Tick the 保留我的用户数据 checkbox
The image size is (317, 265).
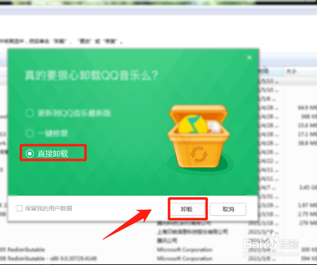pos(19,208)
